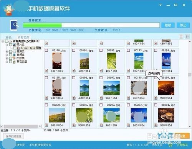
Task: Click file type icon below 00202.jpg
Action: point(101,125)
